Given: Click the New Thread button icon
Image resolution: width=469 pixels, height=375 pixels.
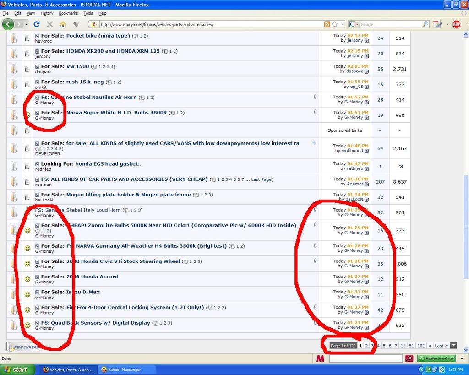Looking at the screenshot, I should (23, 347).
